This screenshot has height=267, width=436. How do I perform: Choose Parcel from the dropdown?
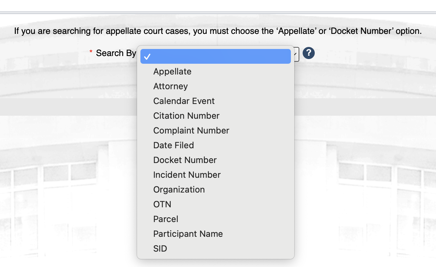point(166,219)
